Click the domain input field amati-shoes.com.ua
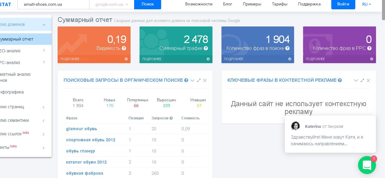Viewport: 385px width, 178px height. (x=53, y=4)
